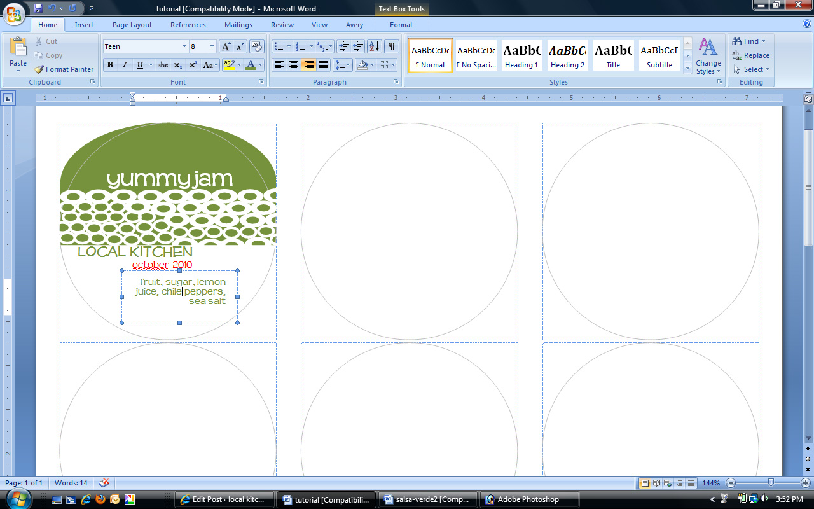
Task: Switch to Adobe Photoshop in the taskbar
Action: tap(528, 499)
